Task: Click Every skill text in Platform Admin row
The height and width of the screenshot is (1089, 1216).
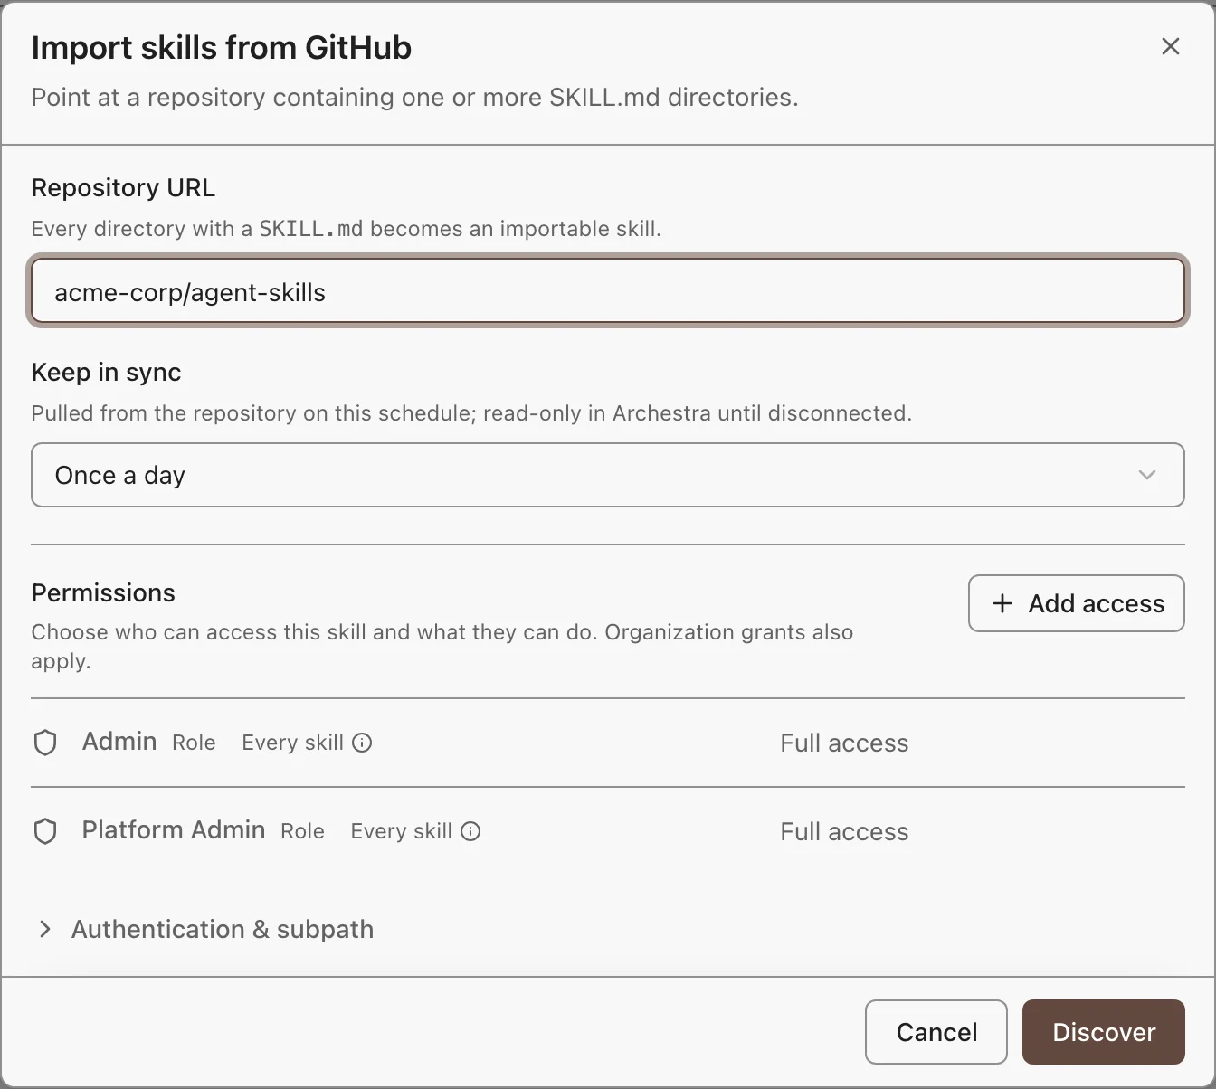Action: (x=401, y=831)
